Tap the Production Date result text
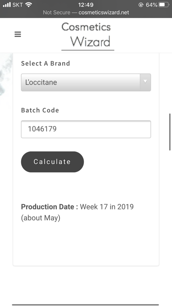Viewport: 172px width, 307px height. click(77, 212)
